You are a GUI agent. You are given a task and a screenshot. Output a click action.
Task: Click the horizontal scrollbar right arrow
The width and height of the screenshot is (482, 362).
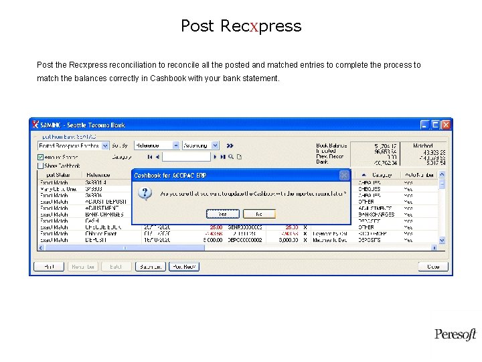[434, 248]
